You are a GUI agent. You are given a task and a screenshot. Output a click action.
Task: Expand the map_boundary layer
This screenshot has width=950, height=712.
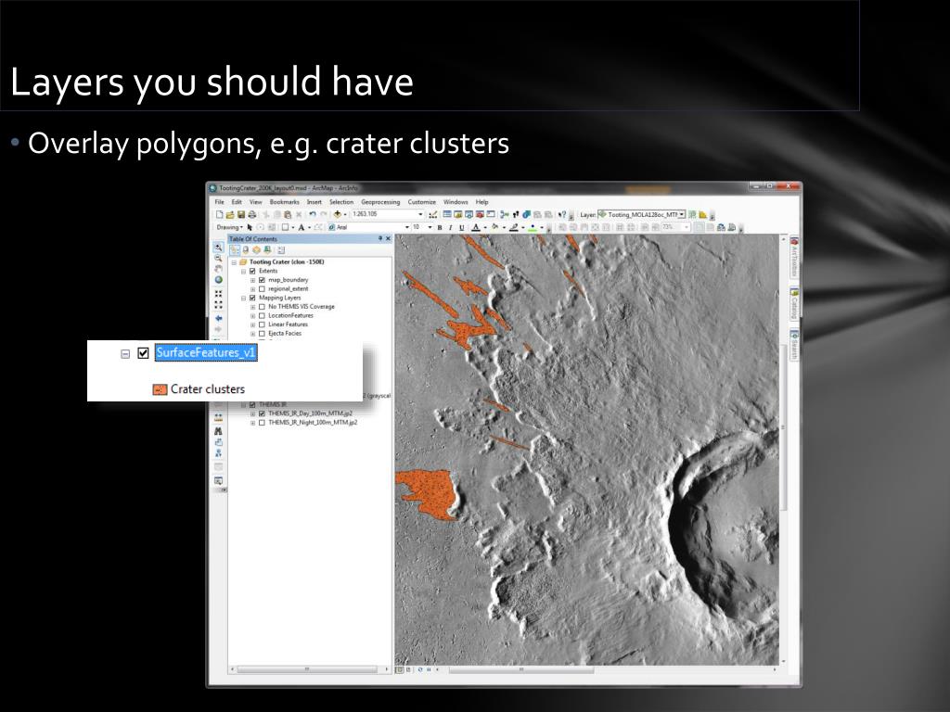point(252,280)
